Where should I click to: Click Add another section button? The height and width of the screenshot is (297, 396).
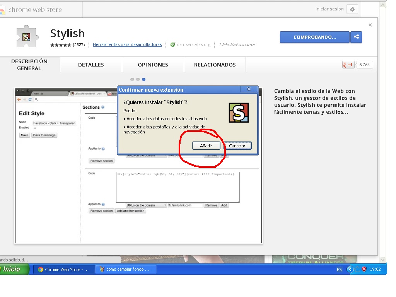(131, 211)
